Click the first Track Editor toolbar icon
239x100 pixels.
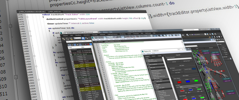tap(69, 45)
